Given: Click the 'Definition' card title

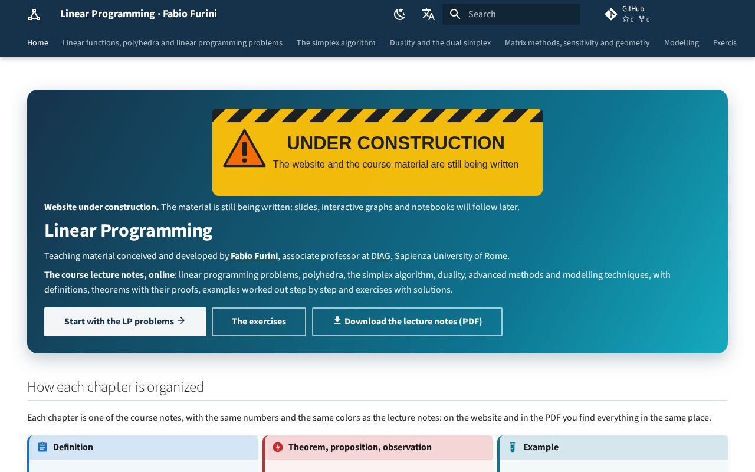Looking at the screenshot, I should click(x=73, y=447).
